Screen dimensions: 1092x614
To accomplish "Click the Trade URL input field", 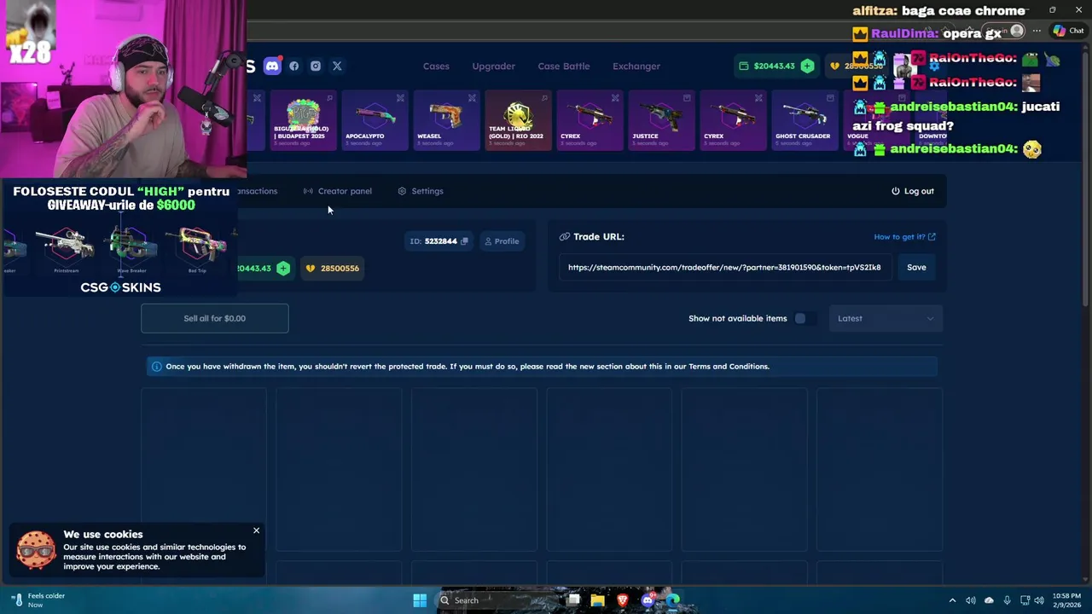I will [x=724, y=267].
